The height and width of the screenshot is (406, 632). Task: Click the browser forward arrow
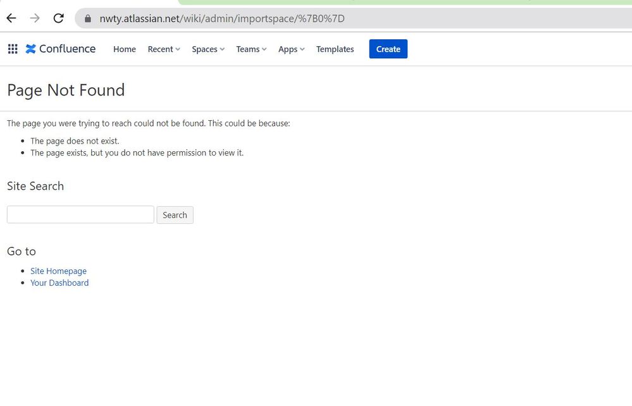(x=35, y=18)
